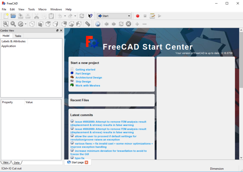Close the Start page tab
This screenshot has height=172, width=243.
pyautogui.click(x=87, y=162)
